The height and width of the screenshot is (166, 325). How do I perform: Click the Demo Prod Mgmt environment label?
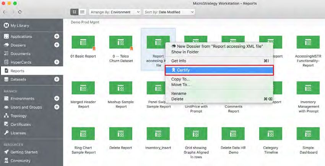pos(85,22)
